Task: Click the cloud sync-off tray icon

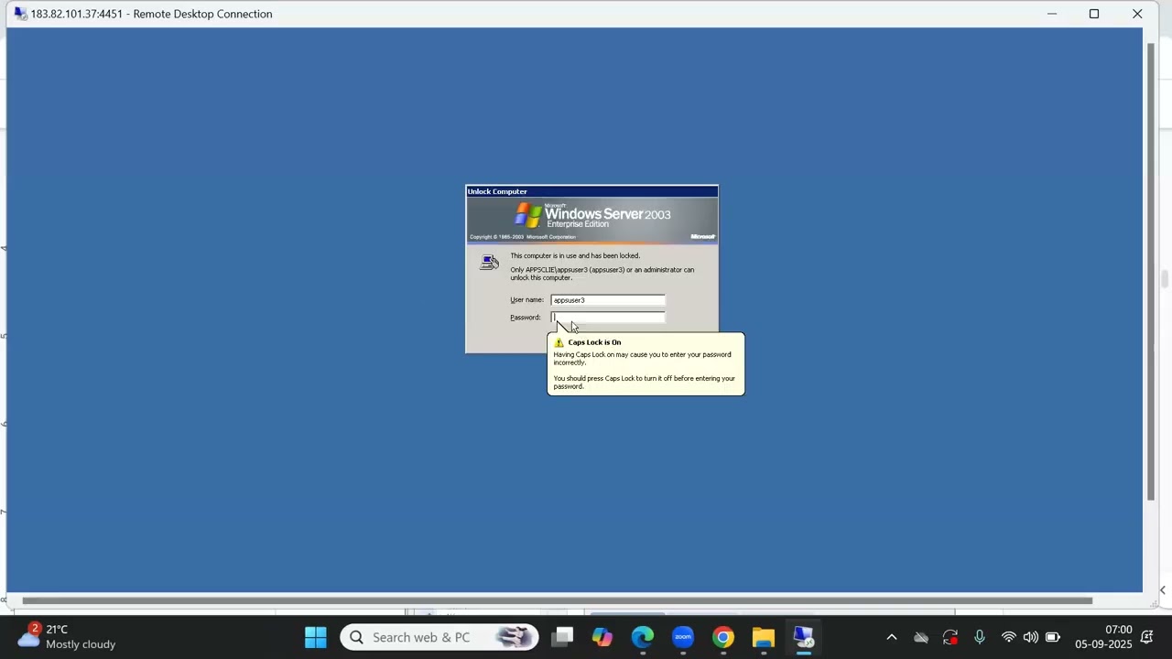Action: coord(921,637)
